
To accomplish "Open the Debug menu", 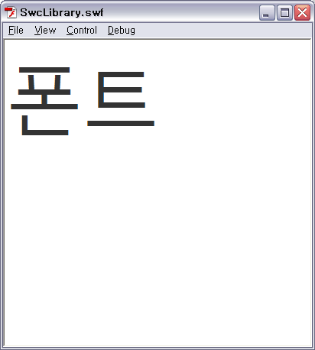I will pyautogui.click(x=122, y=31).
